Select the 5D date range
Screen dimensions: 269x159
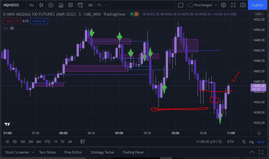[x=15, y=142]
